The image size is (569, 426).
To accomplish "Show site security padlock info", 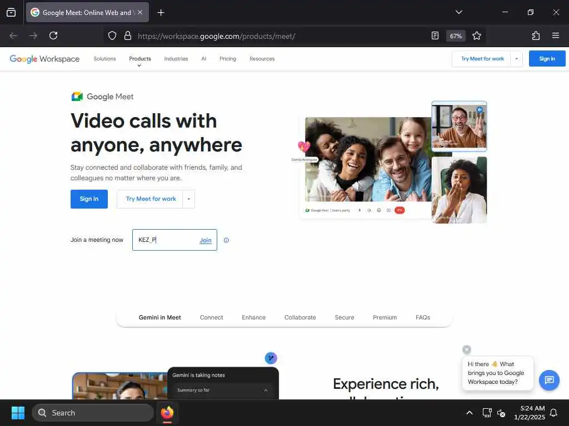I will [128, 35].
